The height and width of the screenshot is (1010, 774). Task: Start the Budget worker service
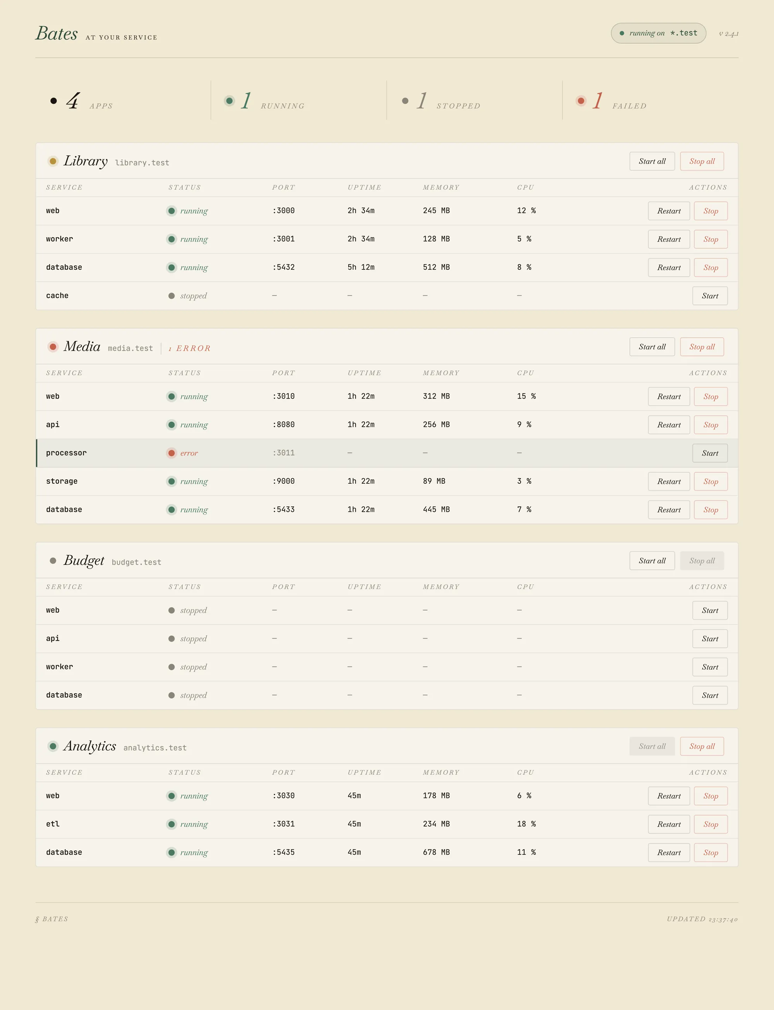click(x=710, y=667)
